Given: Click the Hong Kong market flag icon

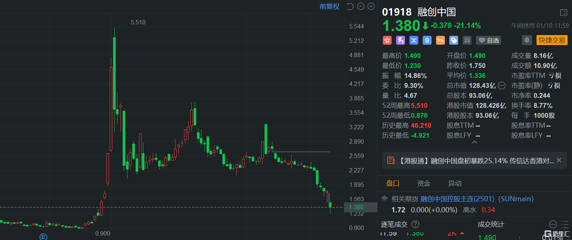Looking at the screenshot, I should (x=387, y=40).
